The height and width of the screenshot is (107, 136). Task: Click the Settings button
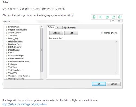pos(56,33)
